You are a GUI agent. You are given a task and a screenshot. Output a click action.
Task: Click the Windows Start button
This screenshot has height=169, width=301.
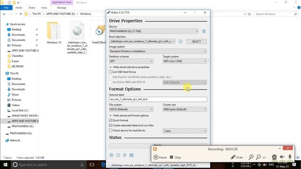click(x=5, y=165)
